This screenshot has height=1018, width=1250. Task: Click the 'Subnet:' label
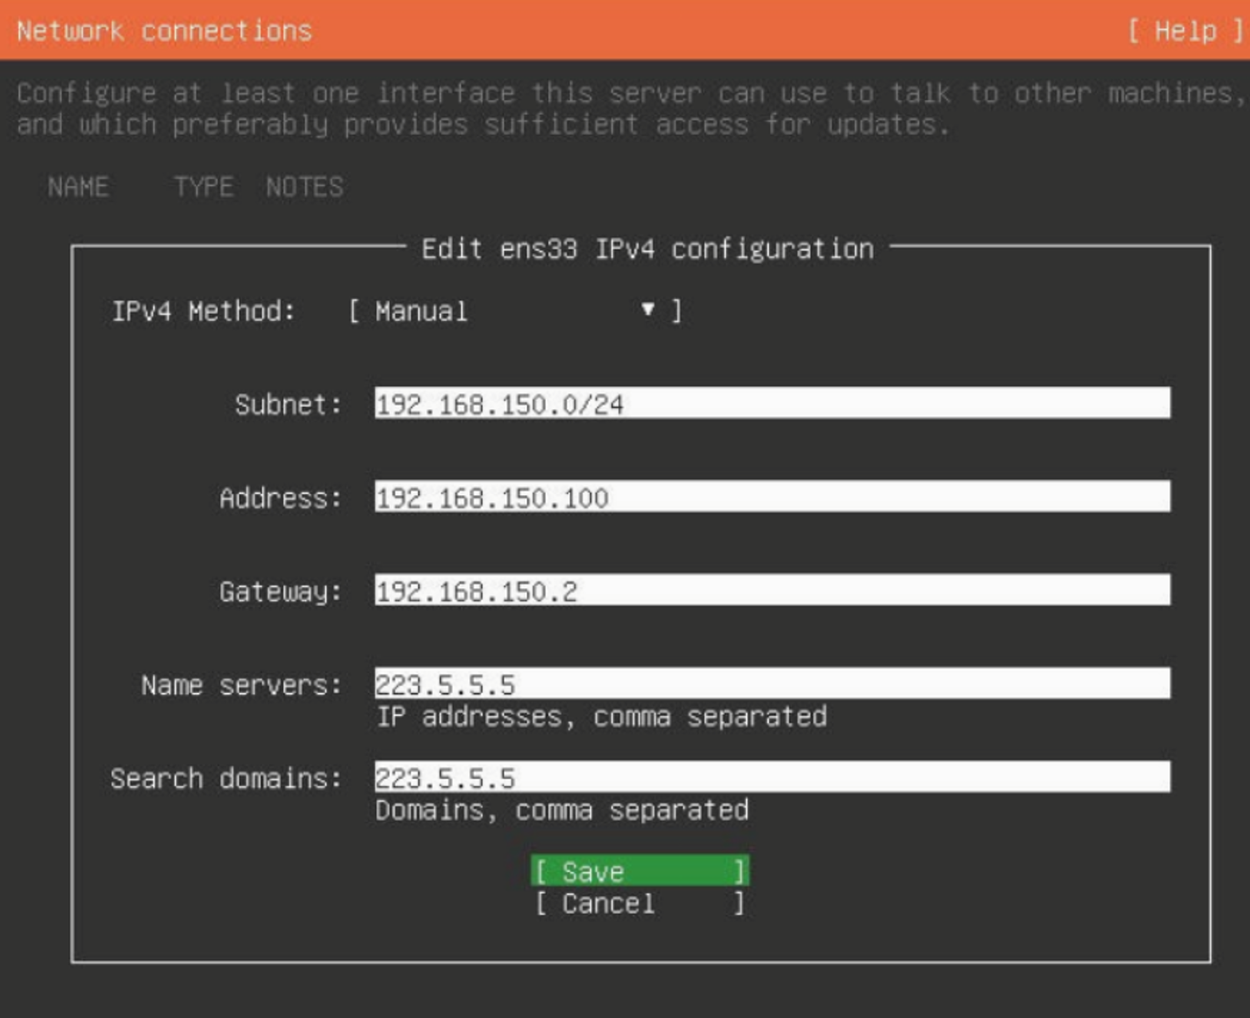click(x=289, y=404)
